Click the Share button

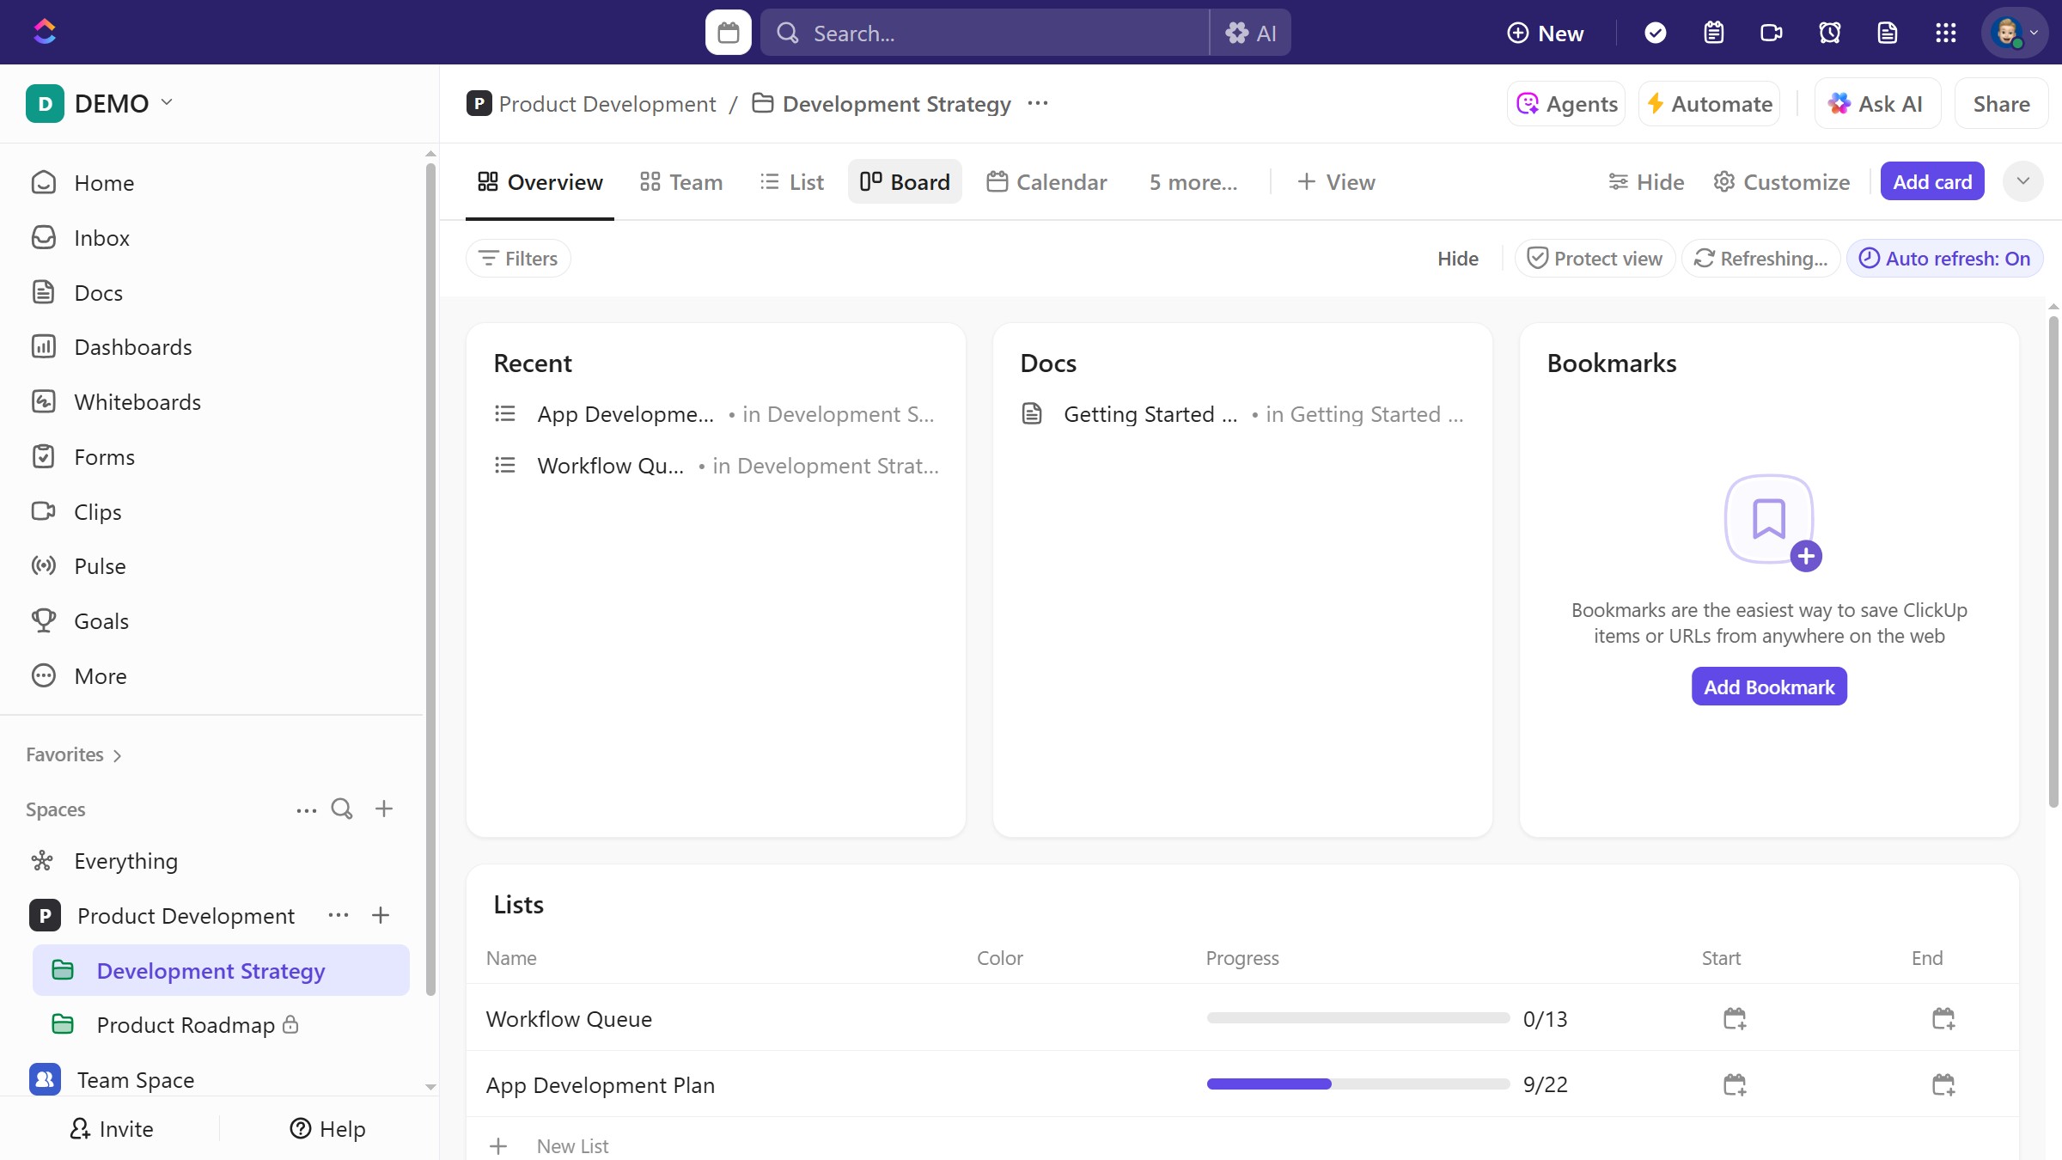[x=2001, y=104]
